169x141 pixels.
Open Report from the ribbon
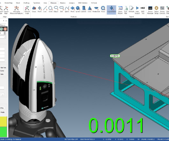(x=120, y=10)
